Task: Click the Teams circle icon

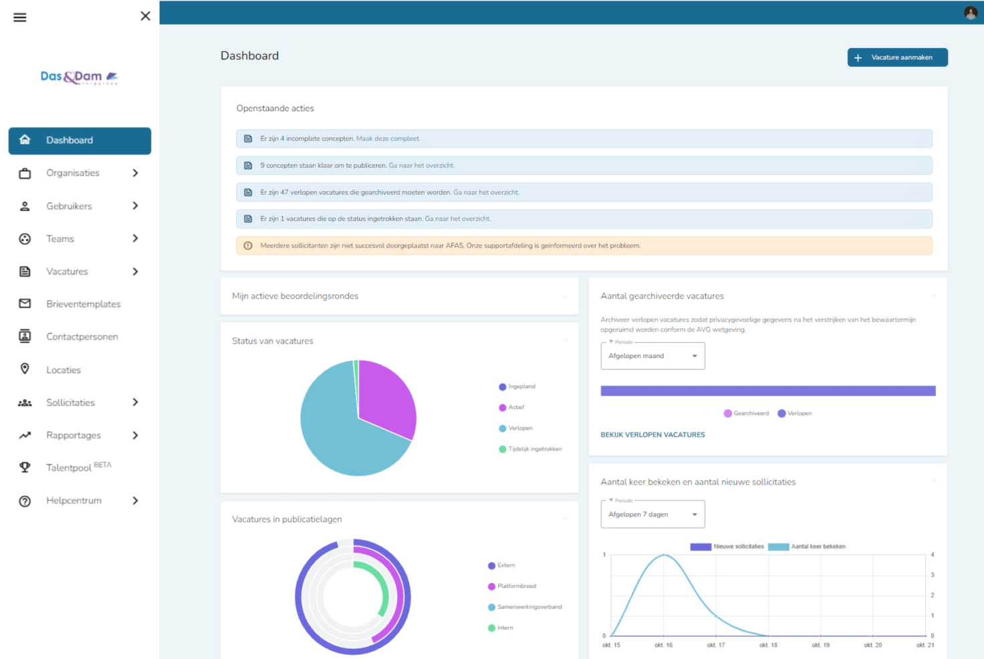Action: [x=25, y=239]
